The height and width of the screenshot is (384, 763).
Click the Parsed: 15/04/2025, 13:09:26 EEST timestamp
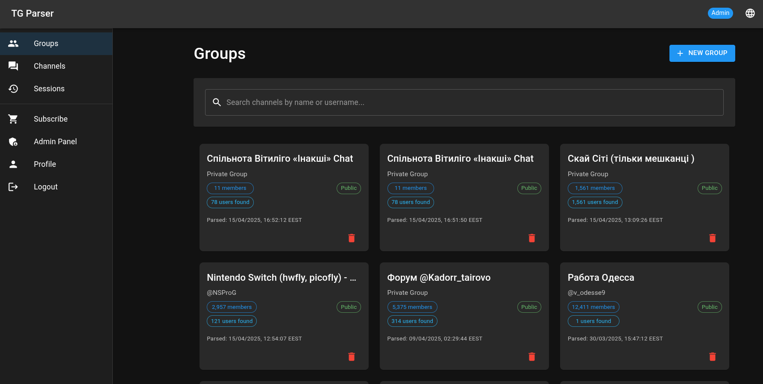(615, 220)
